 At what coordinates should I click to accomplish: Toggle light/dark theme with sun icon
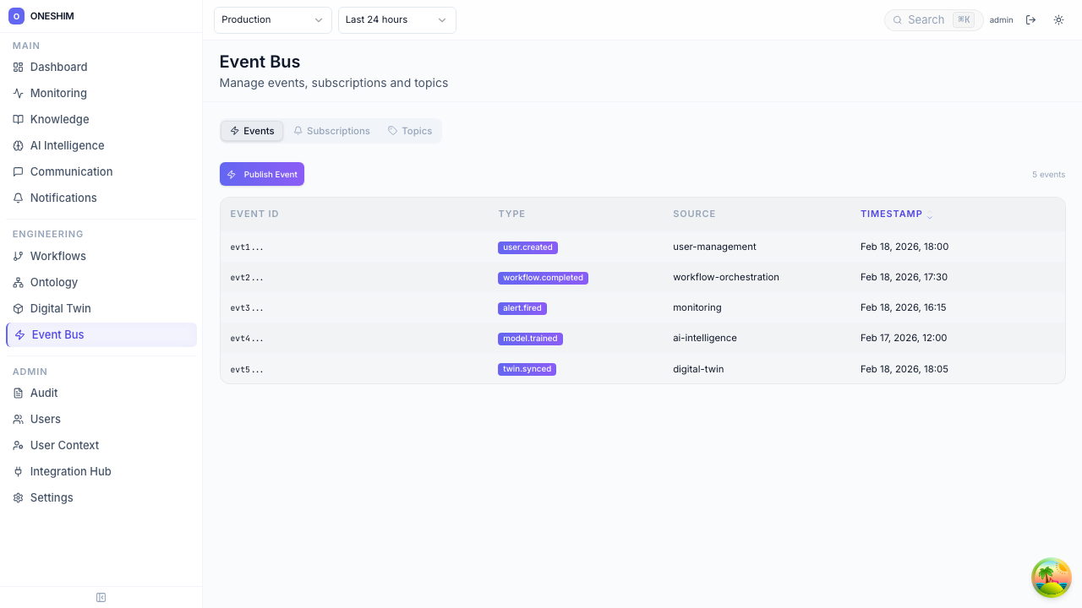[x=1058, y=19]
